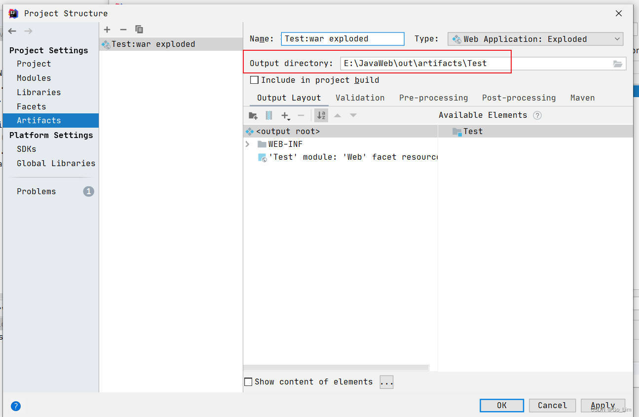Select the <output root> node
The image size is (639, 417).
340,132
